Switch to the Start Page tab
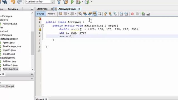Screen dimensions: 178x100 pos(42,9)
